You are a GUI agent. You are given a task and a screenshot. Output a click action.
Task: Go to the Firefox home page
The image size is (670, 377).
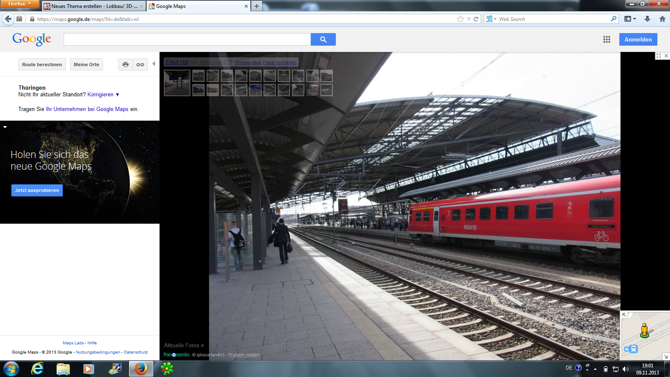tap(662, 19)
